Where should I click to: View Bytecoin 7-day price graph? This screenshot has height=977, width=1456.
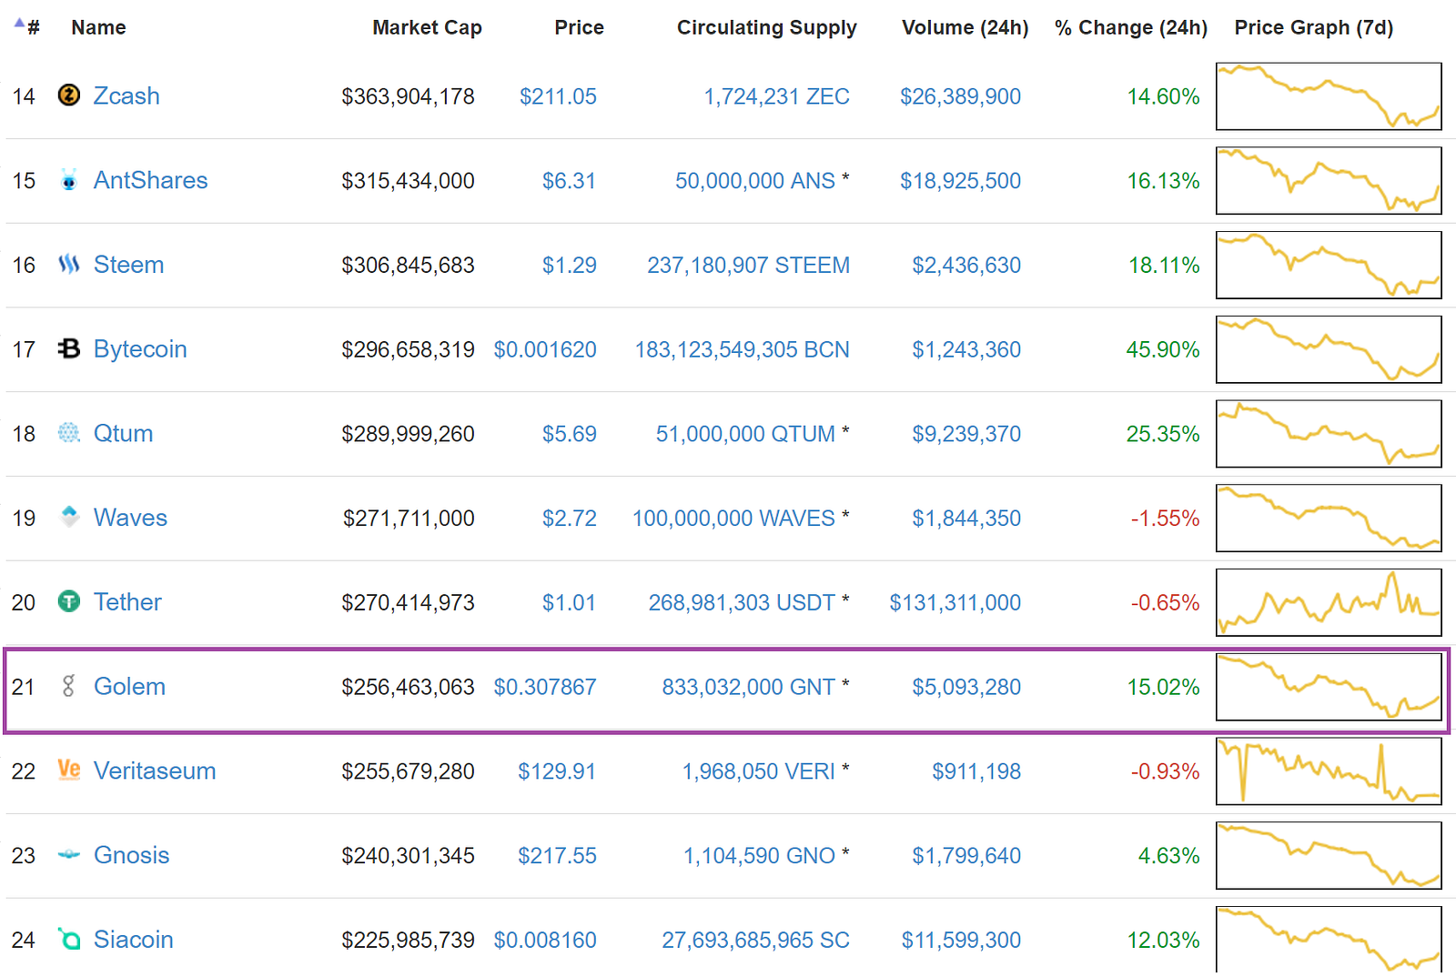tap(1329, 349)
